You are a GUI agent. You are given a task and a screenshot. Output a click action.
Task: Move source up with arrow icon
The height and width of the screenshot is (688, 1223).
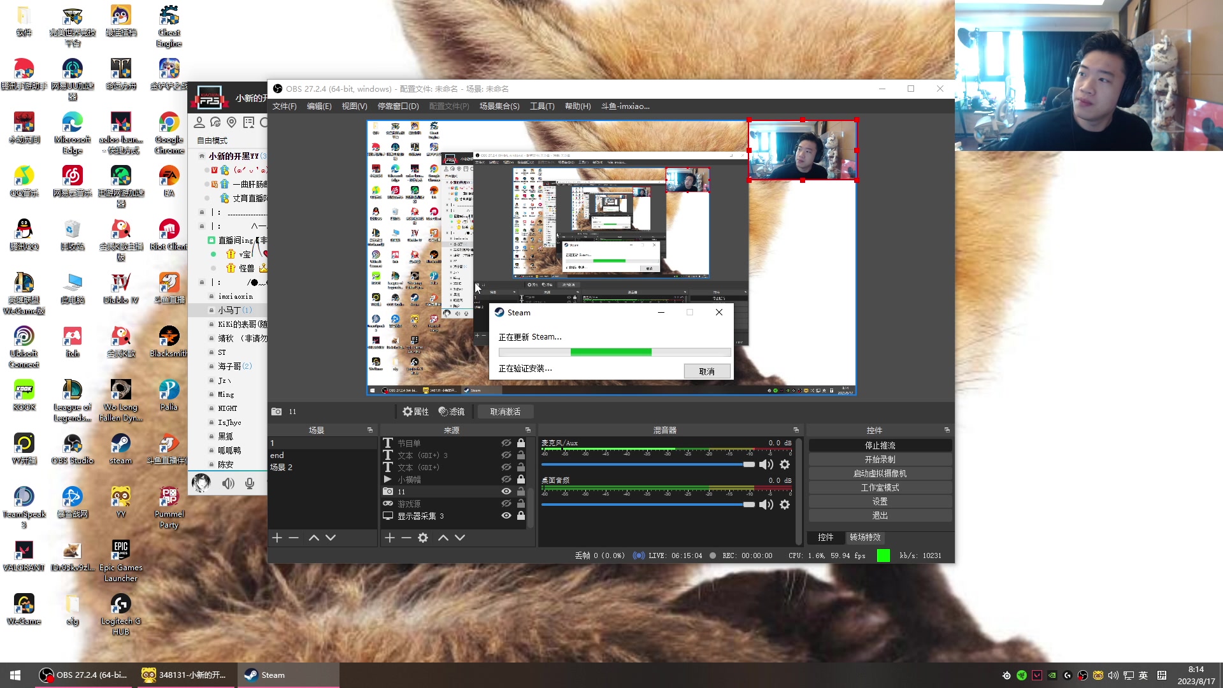[x=443, y=538]
